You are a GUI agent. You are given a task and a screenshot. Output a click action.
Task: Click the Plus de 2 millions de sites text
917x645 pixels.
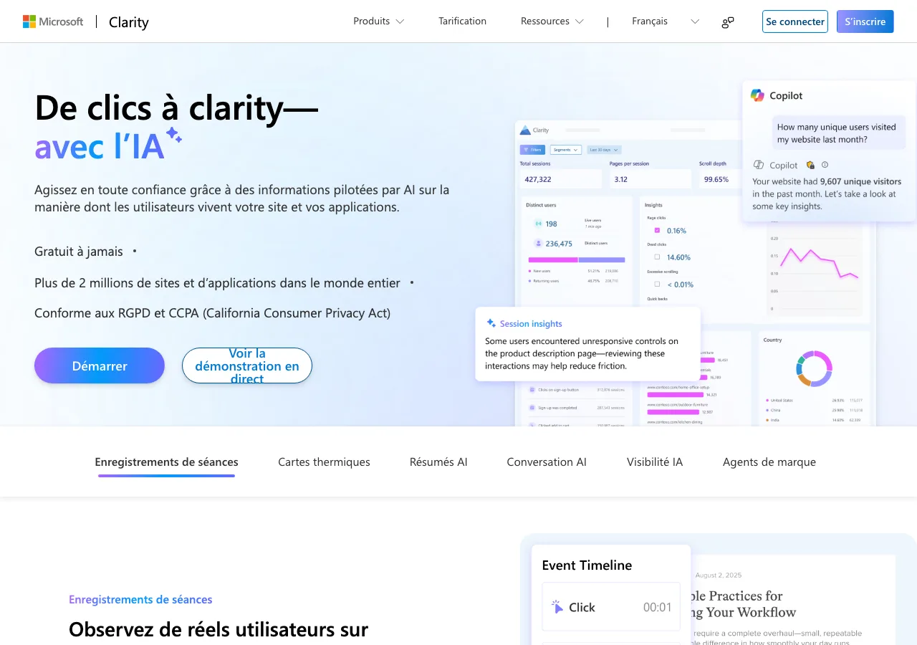pyautogui.click(x=217, y=283)
